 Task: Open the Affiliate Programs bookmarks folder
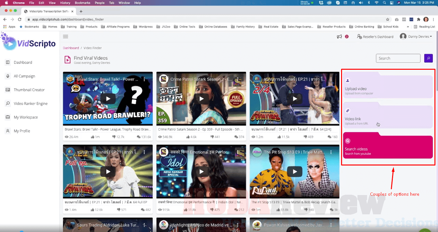[115, 27]
